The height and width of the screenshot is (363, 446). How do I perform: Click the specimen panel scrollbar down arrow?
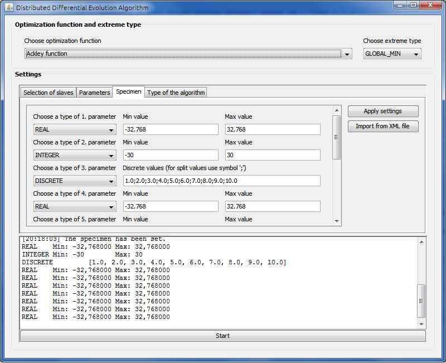(x=337, y=221)
